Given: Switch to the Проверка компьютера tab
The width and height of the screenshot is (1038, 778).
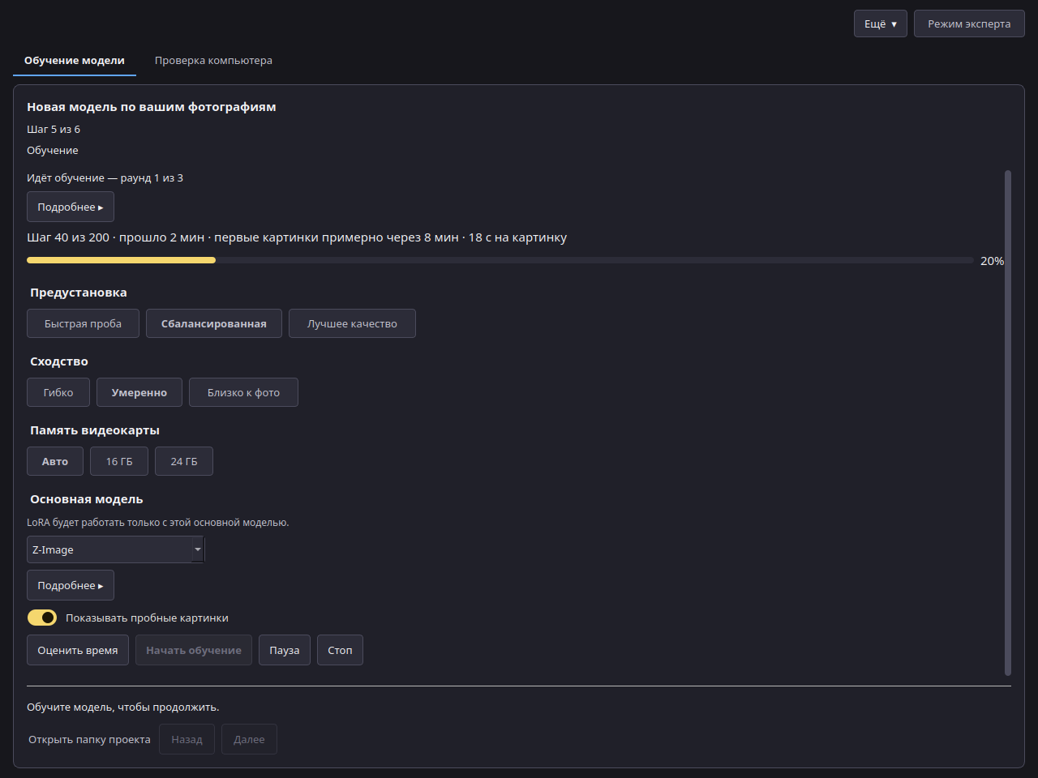Looking at the screenshot, I should coord(213,61).
